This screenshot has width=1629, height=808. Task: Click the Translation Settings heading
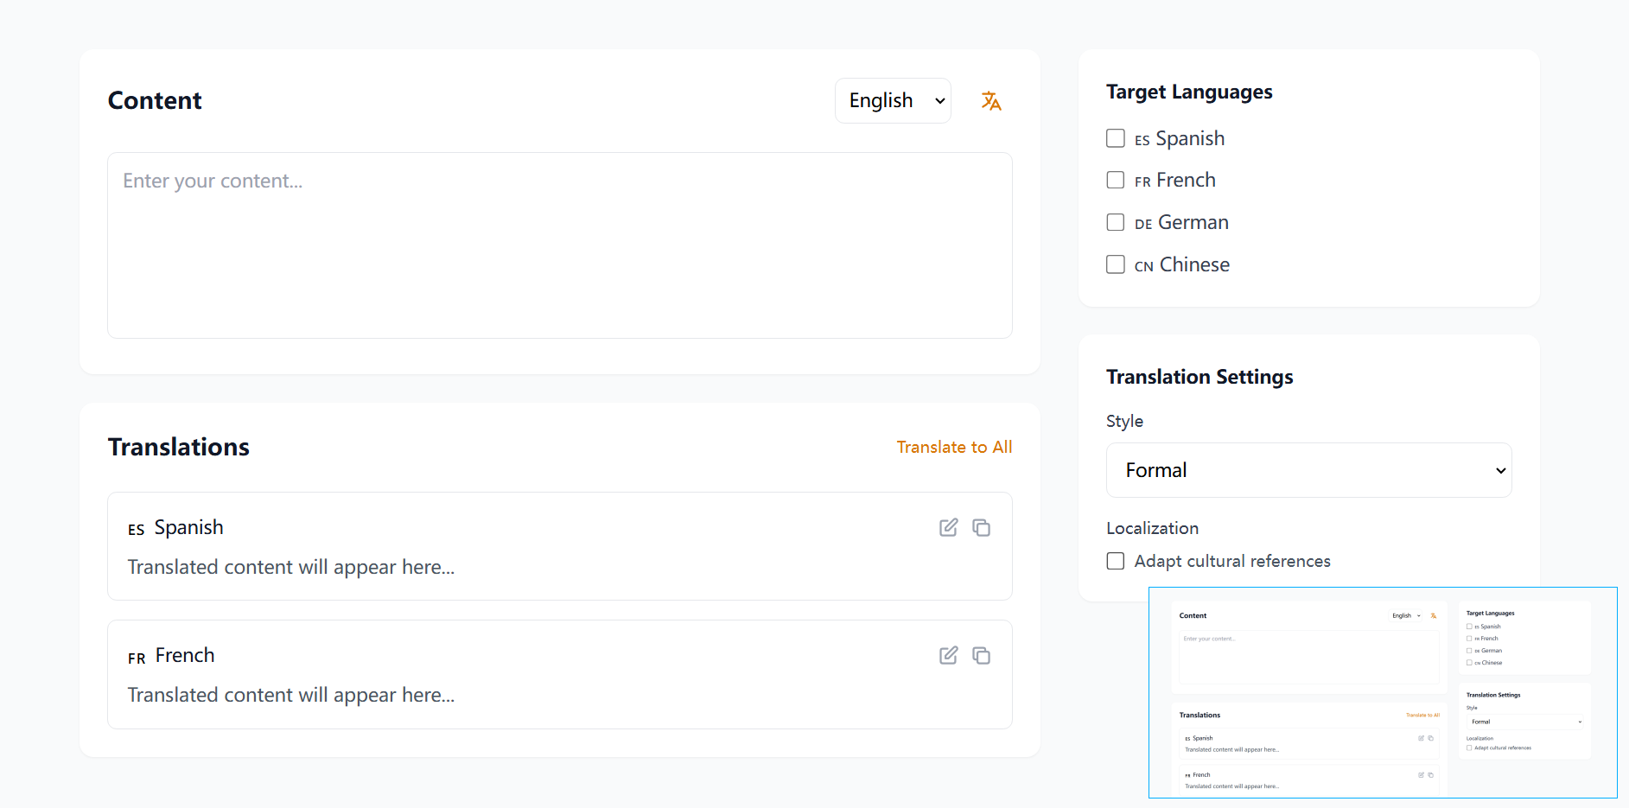[1199, 377]
